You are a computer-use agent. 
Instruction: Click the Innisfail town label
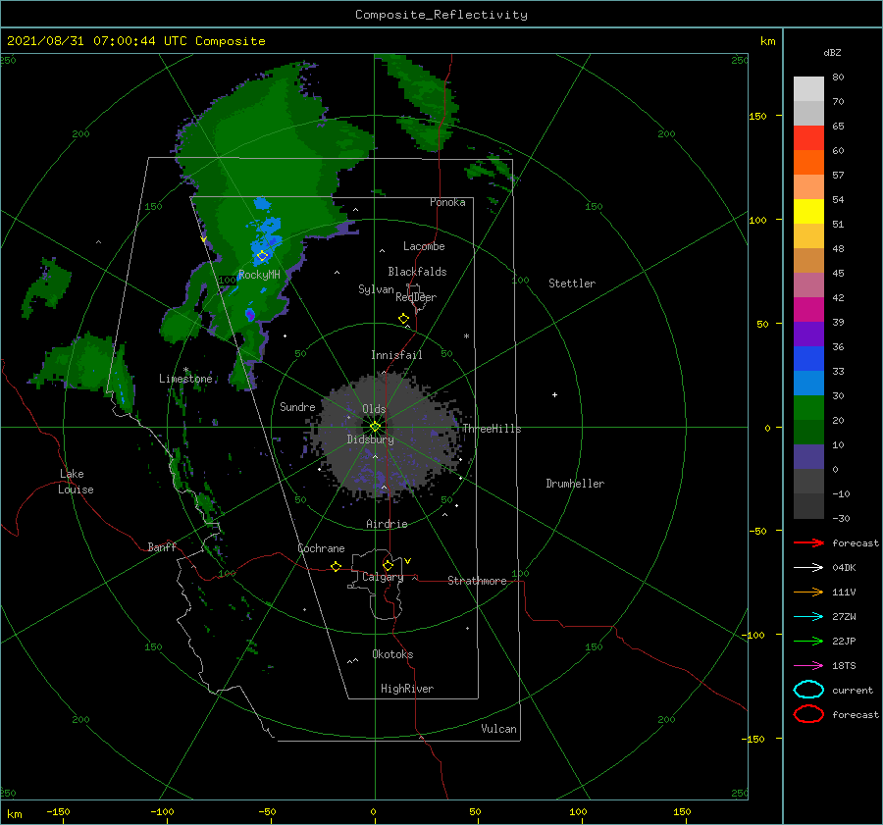coord(396,355)
